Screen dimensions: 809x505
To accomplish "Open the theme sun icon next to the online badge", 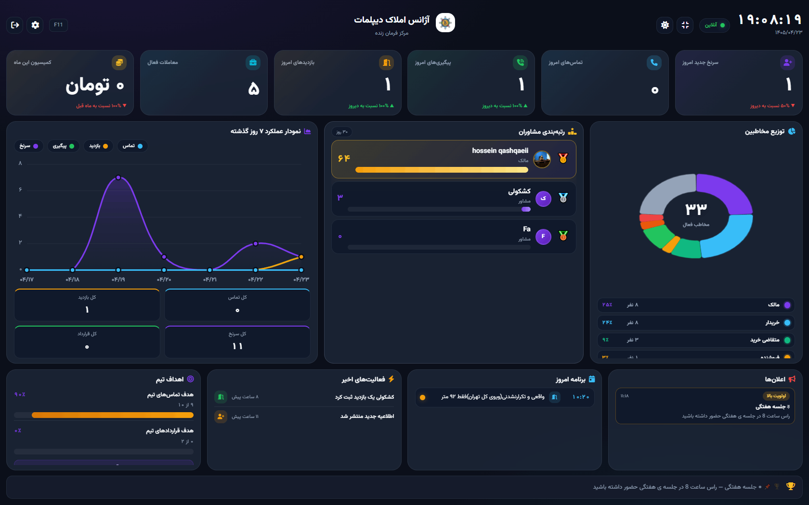I will 665,25.
